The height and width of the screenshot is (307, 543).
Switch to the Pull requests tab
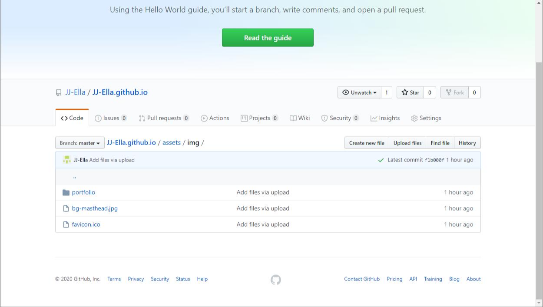[164, 118]
